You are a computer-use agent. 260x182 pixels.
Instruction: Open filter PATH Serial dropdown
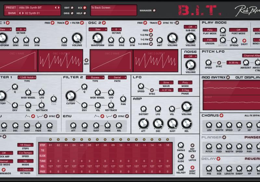point(117,77)
